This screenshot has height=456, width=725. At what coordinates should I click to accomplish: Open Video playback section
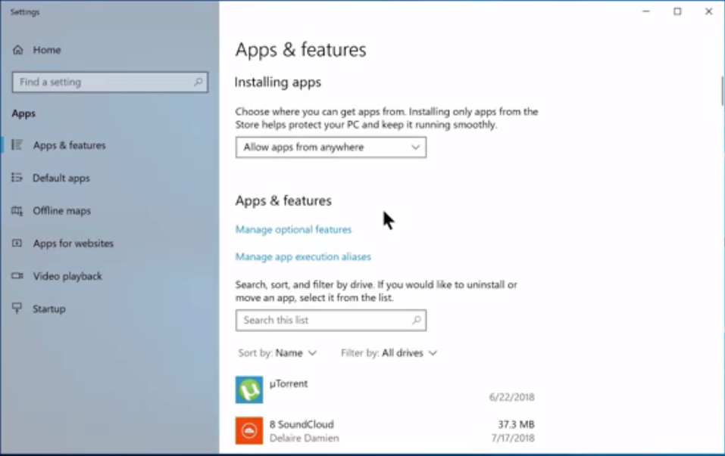click(x=110, y=277)
